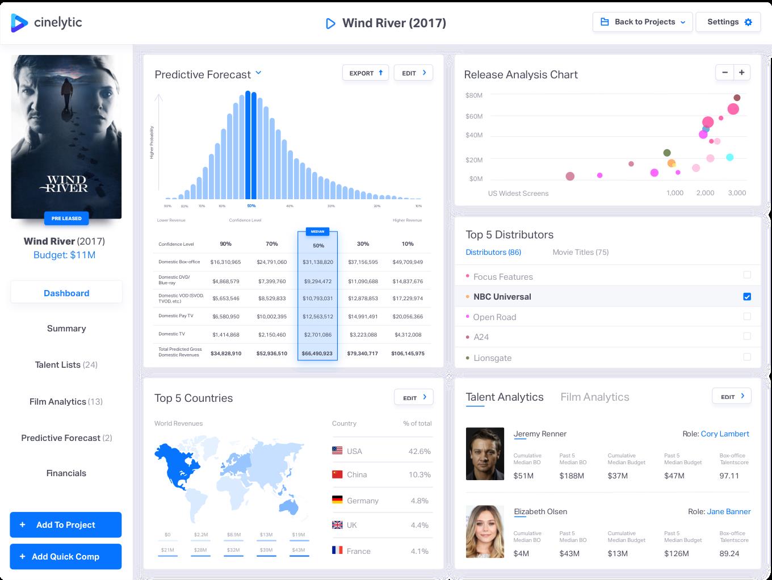Click the chevron in Talent Analytics Edit button
The height and width of the screenshot is (580, 772).
click(742, 396)
